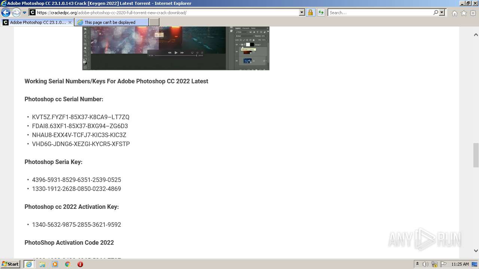Click key 4396-5931-8529-6351-2539-0525

(77, 180)
